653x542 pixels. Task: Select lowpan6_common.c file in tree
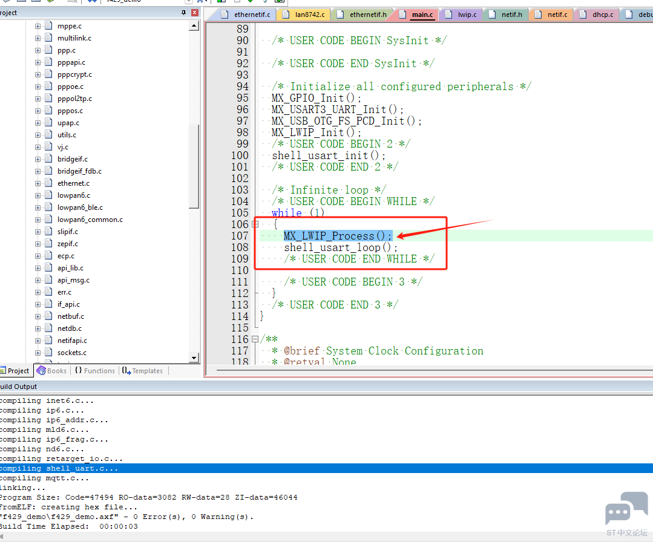coord(90,220)
